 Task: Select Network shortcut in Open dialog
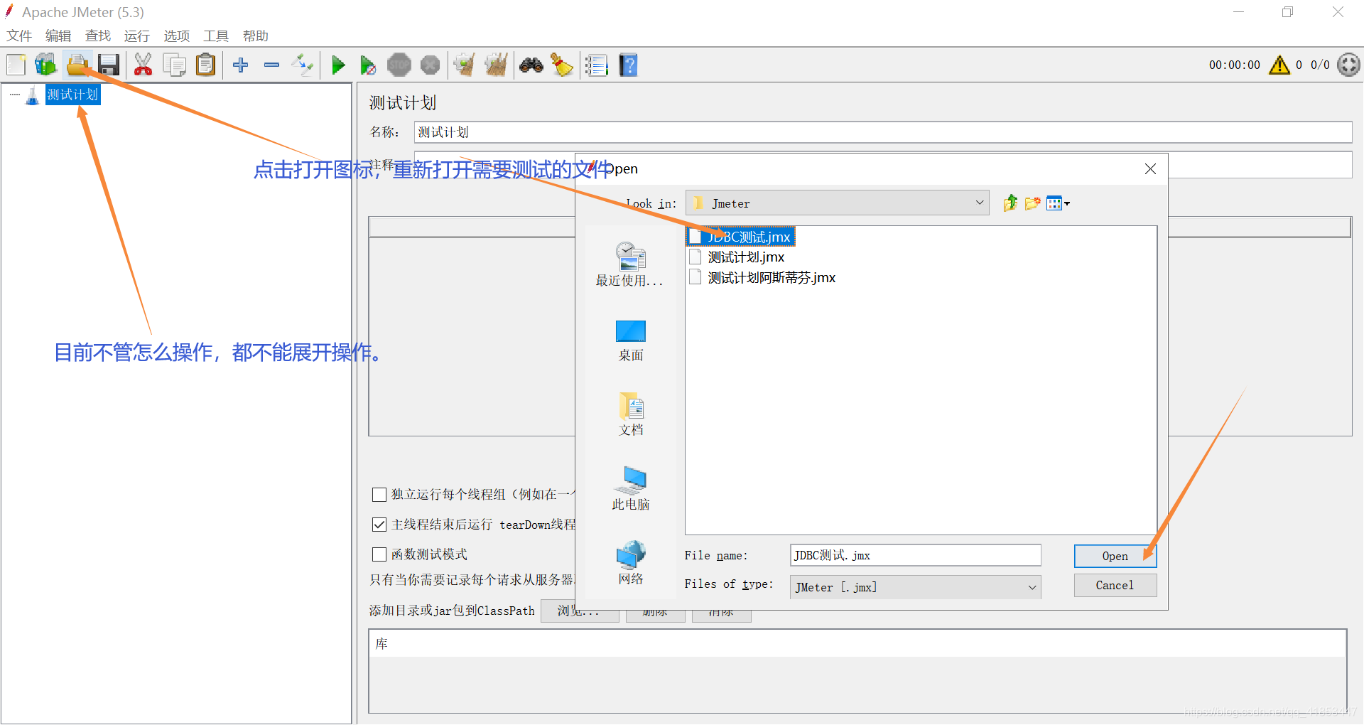coord(630,563)
